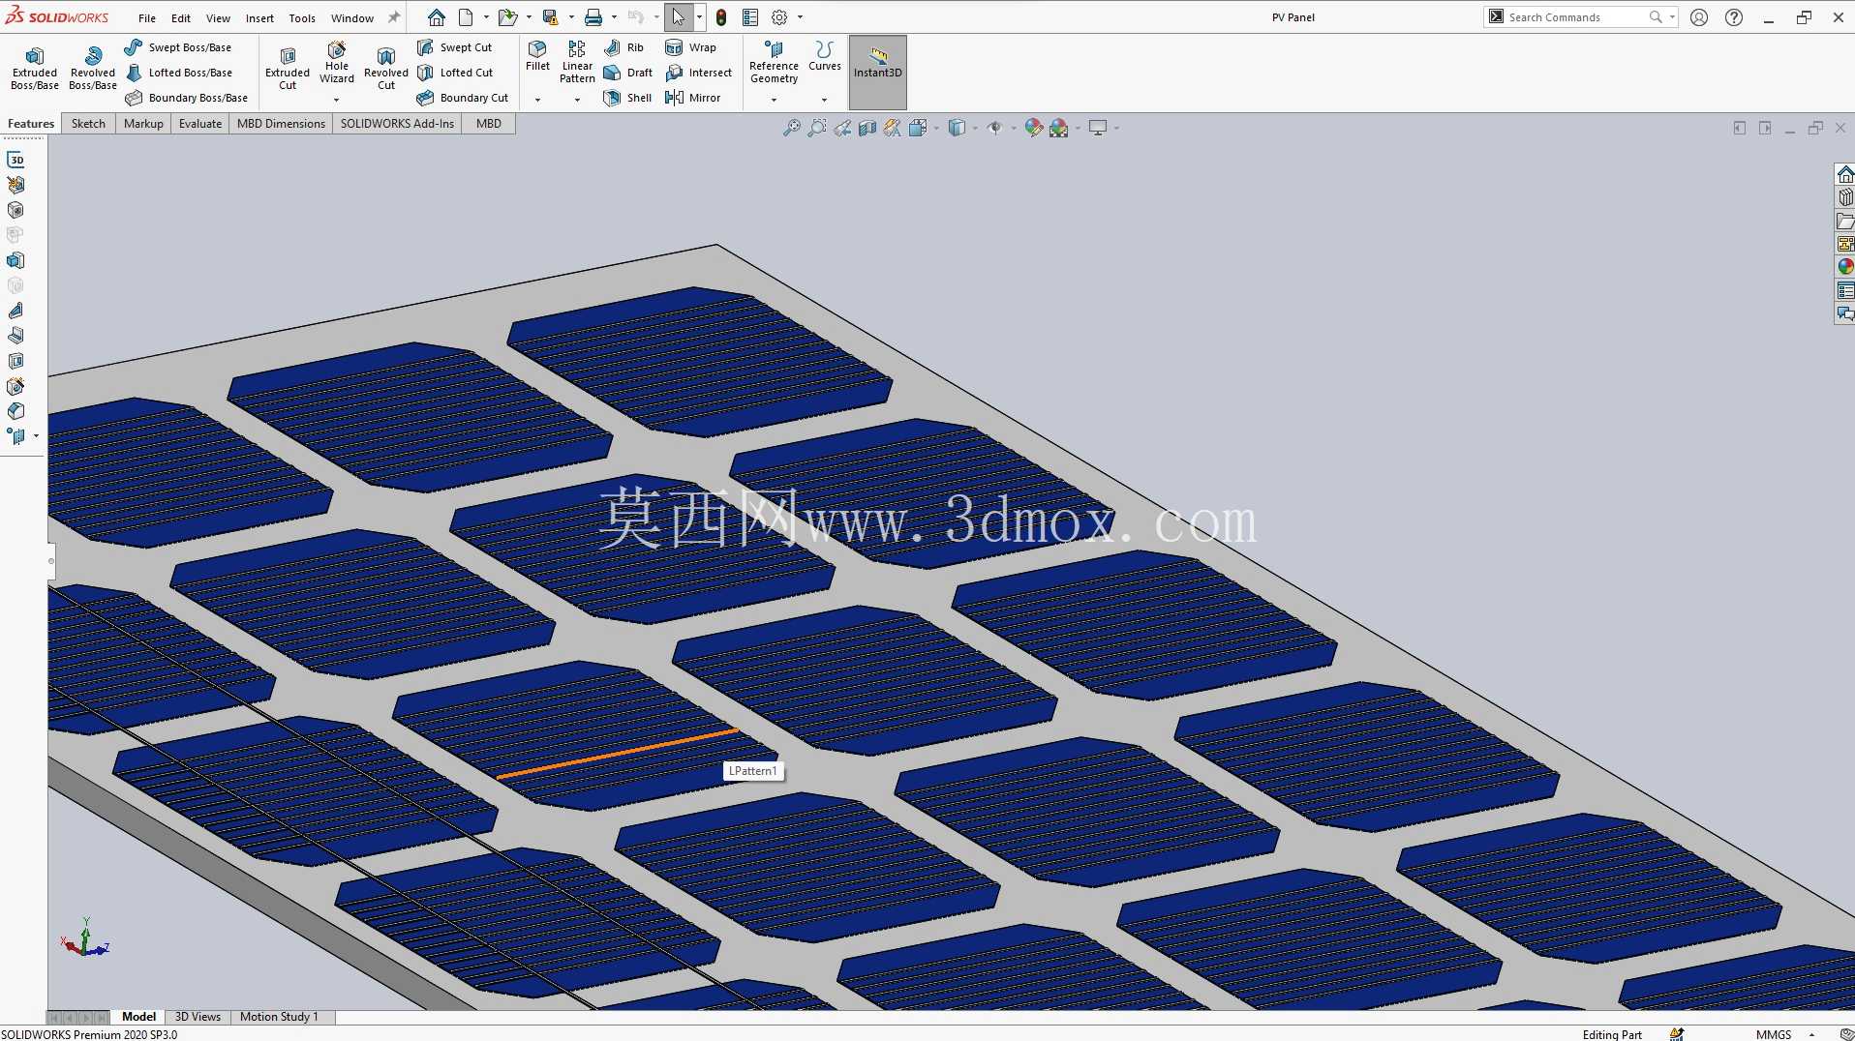The image size is (1855, 1041).
Task: Click the Select cursor tool
Action: pyautogui.click(x=679, y=17)
